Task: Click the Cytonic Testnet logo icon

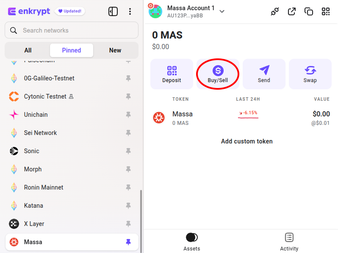Action: coord(14,96)
